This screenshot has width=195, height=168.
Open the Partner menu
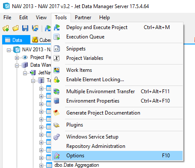point(83,18)
